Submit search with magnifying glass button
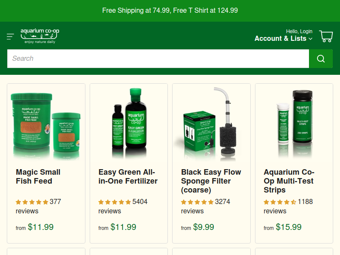 [x=321, y=59]
